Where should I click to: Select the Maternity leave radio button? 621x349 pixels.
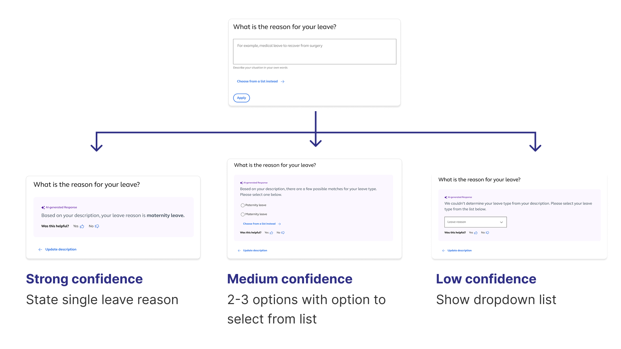tap(243, 214)
